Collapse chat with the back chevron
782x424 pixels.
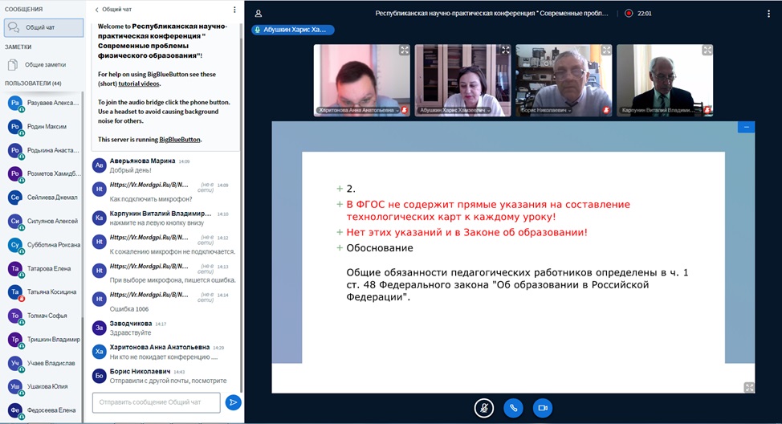click(x=97, y=10)
